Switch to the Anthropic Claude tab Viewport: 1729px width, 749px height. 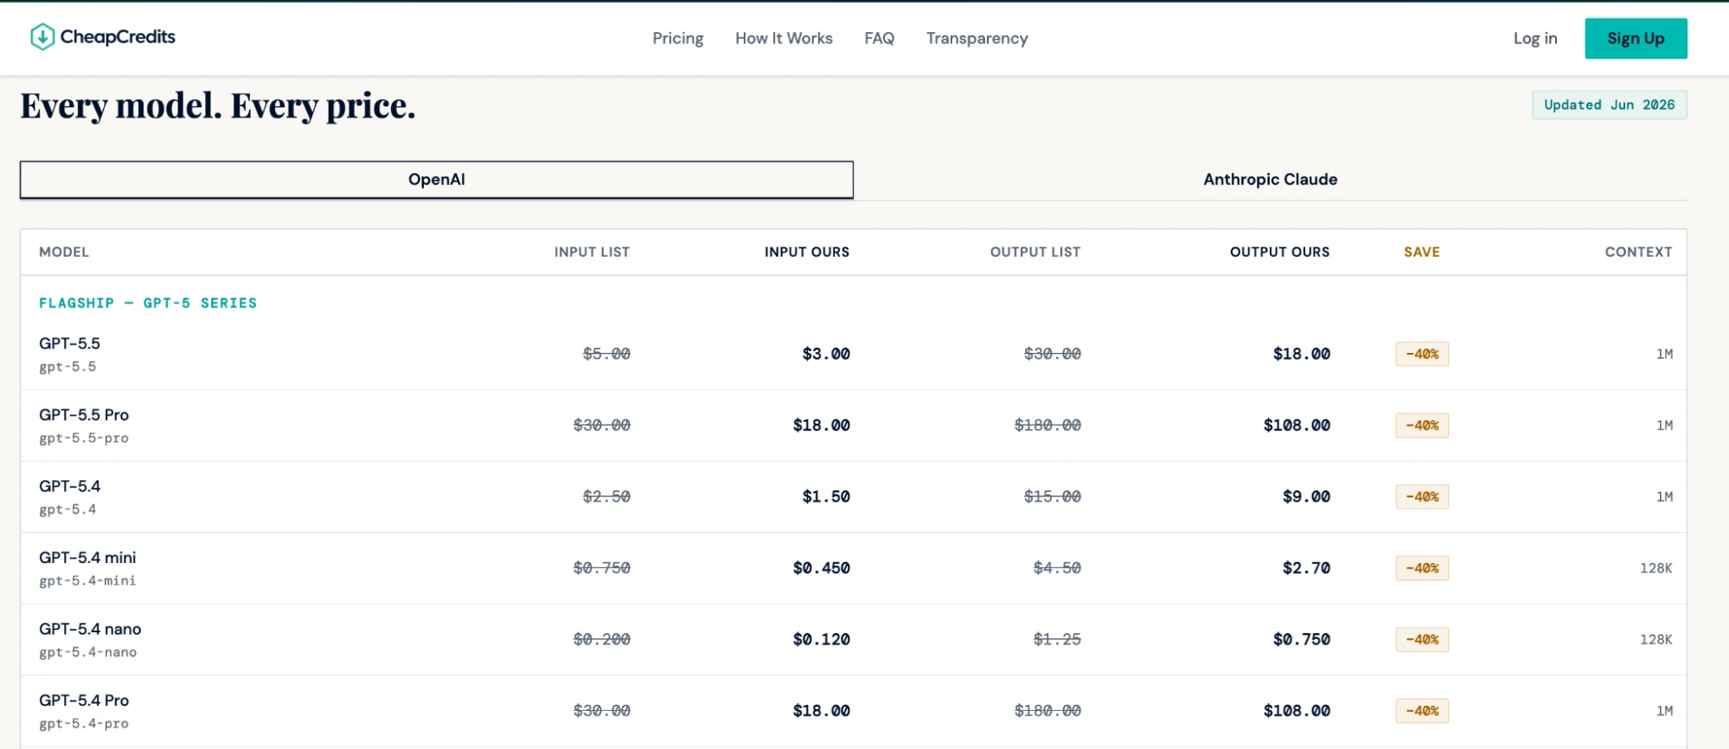tap(1270, 179)
